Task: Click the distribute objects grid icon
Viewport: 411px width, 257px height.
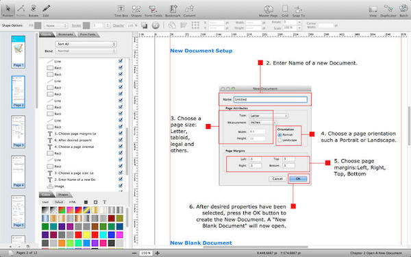Action: point(195,25)
